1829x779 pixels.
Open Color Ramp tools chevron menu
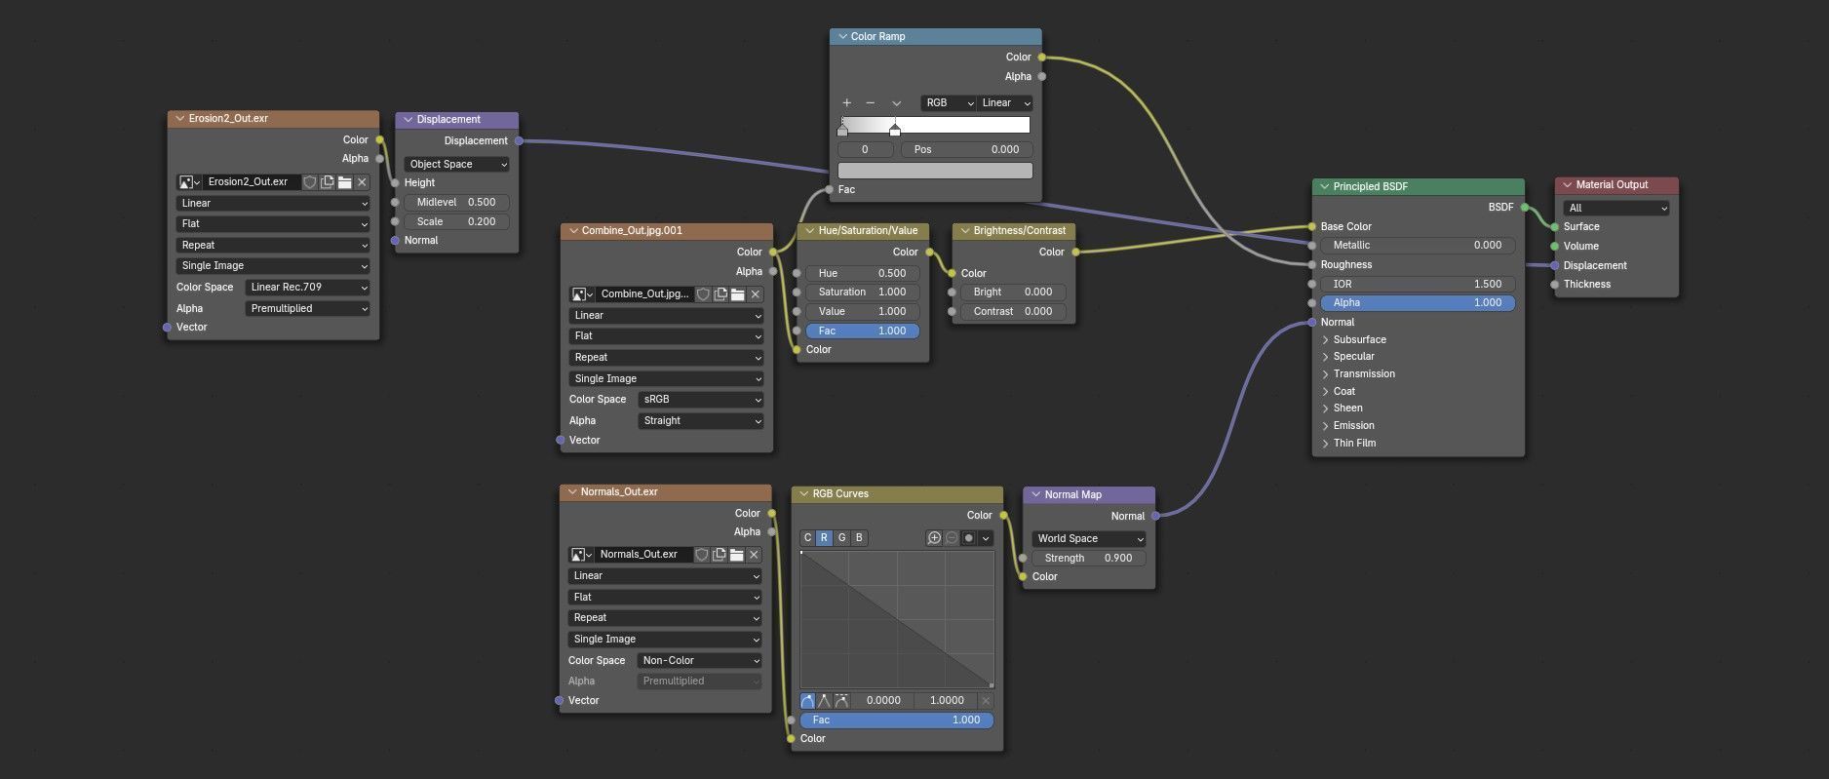896,103
